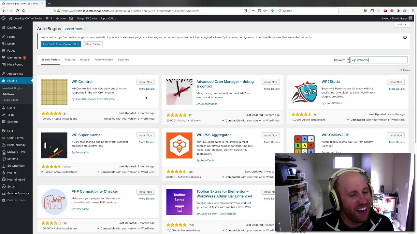Install Advanced Cron Manager with Install Now
Screen dimensions: 417x234
pyautogui.click(x=270, y=82)
